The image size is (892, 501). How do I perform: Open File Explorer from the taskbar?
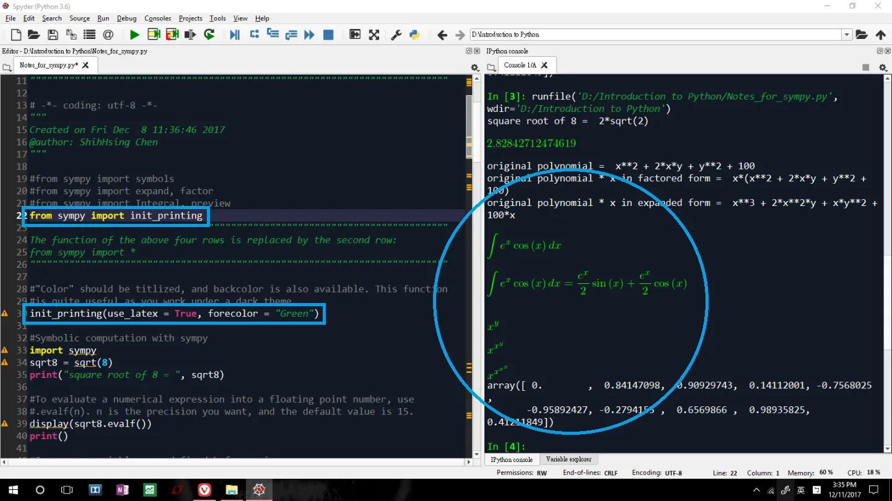[x=232, y=490]
